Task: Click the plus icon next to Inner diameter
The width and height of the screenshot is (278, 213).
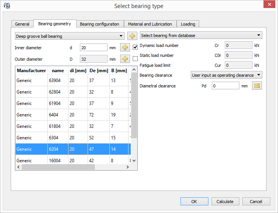Action: tap(125, 47)
